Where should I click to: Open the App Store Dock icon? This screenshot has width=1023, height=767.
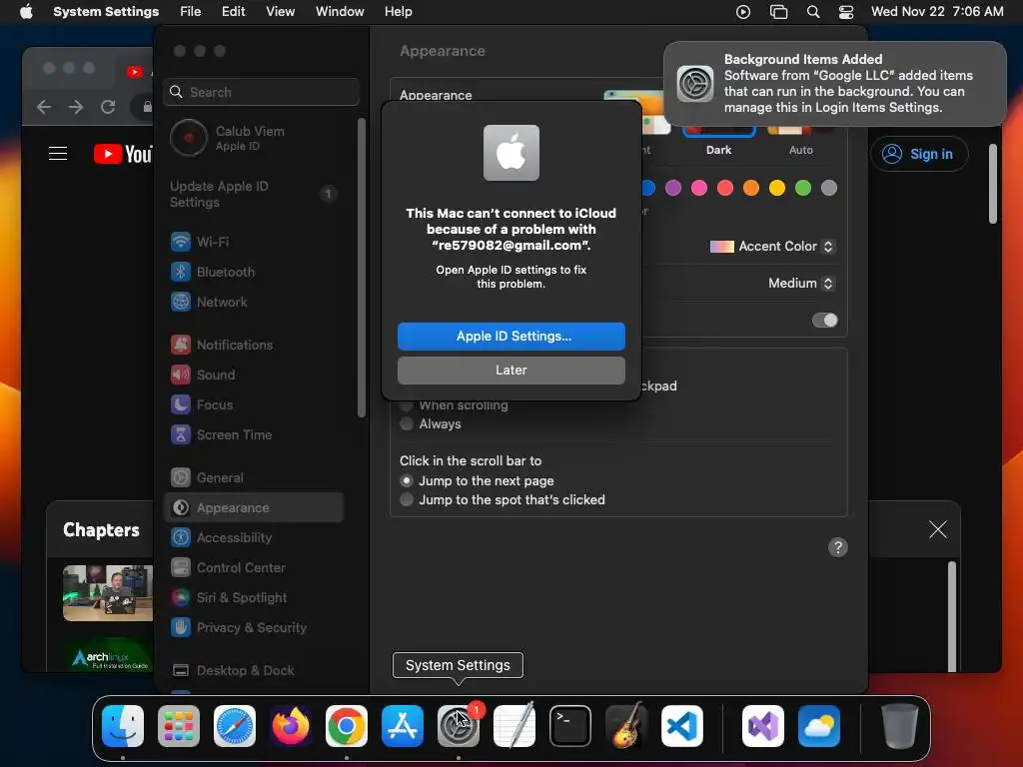tap(403, 726)
